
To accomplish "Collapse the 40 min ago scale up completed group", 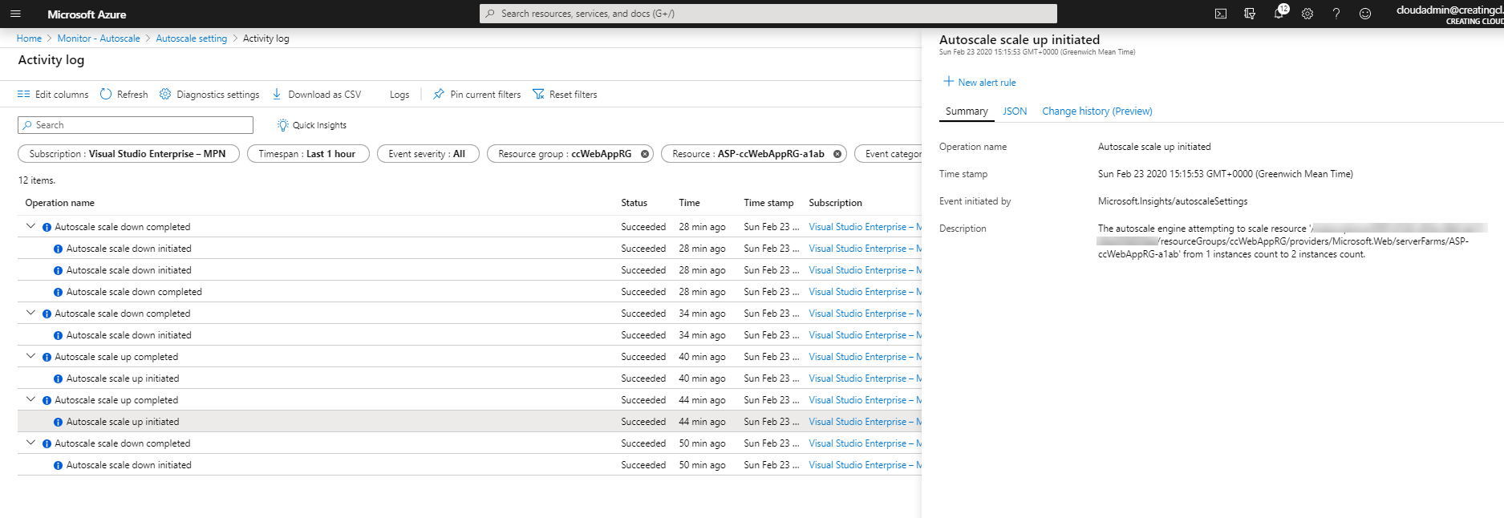I will (x=30, y=357).
